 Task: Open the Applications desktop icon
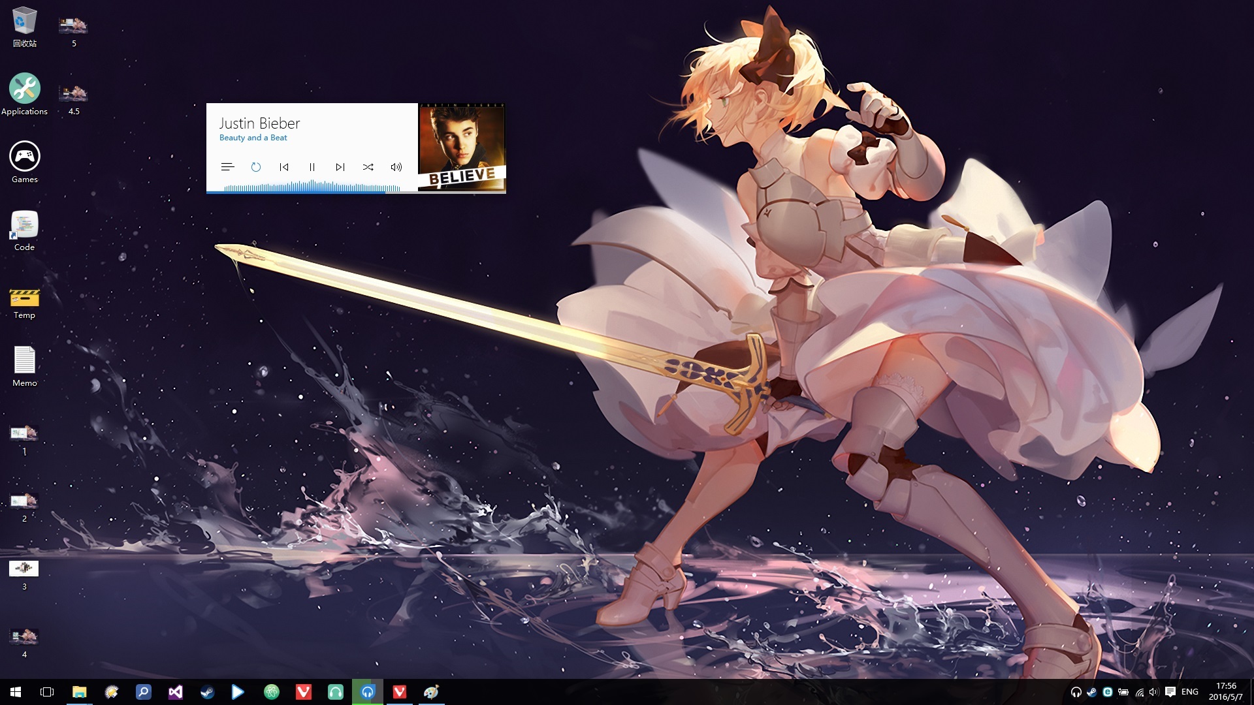pyautogui.click(x=25, y=89)
